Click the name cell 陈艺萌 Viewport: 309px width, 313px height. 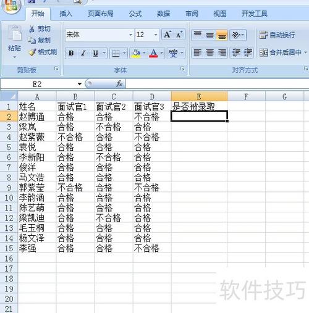37,207
